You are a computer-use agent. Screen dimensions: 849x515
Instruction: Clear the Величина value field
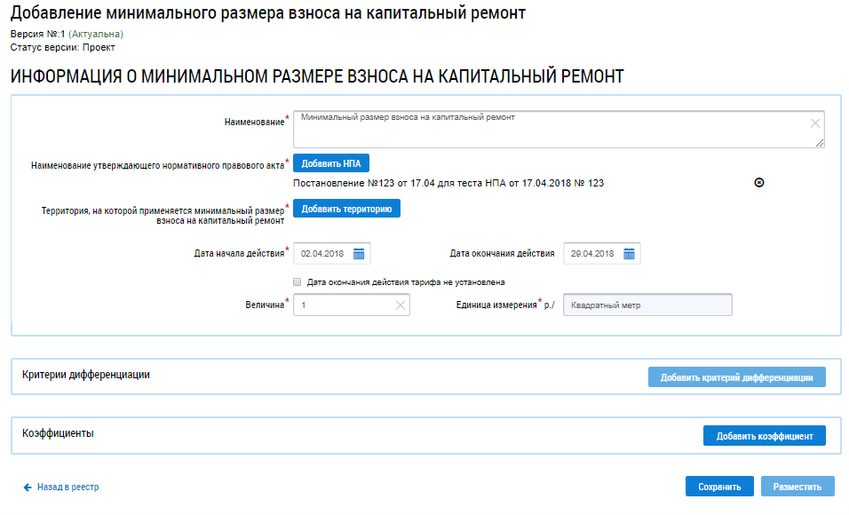point(401,305)
